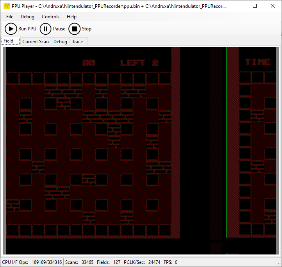This screenshot has height=267, width=282.
Task: Click the Run PPU play icon
Action: point(11,29)
